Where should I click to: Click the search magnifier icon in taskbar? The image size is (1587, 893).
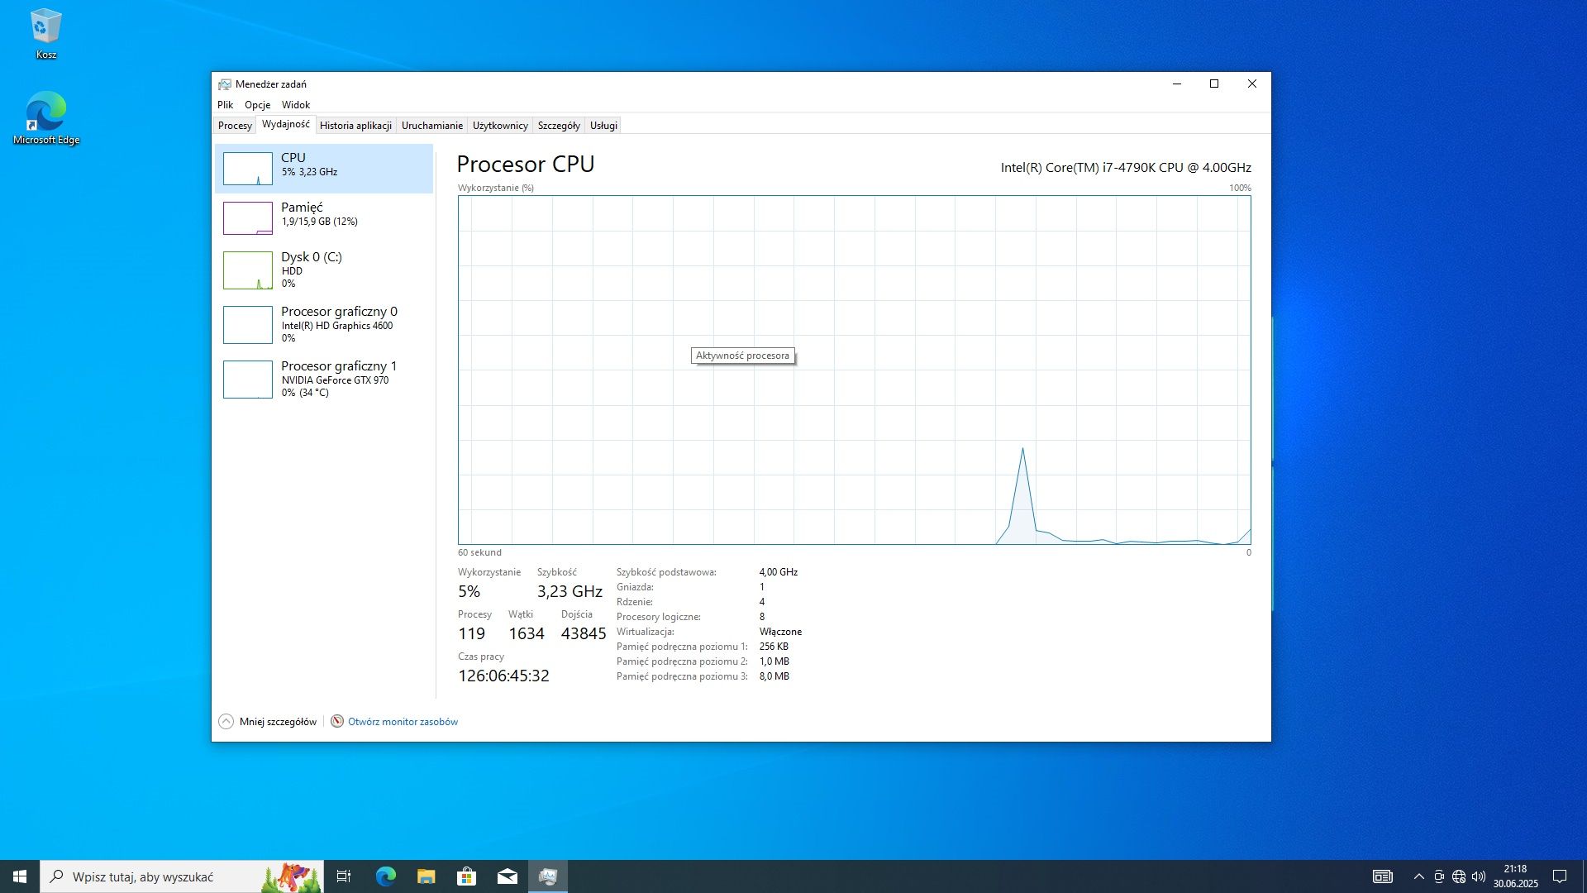coord(56,876)
